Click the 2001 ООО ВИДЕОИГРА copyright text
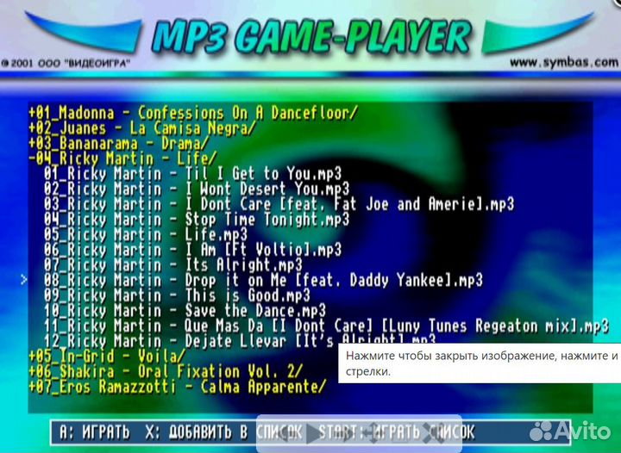 (66, 64)
